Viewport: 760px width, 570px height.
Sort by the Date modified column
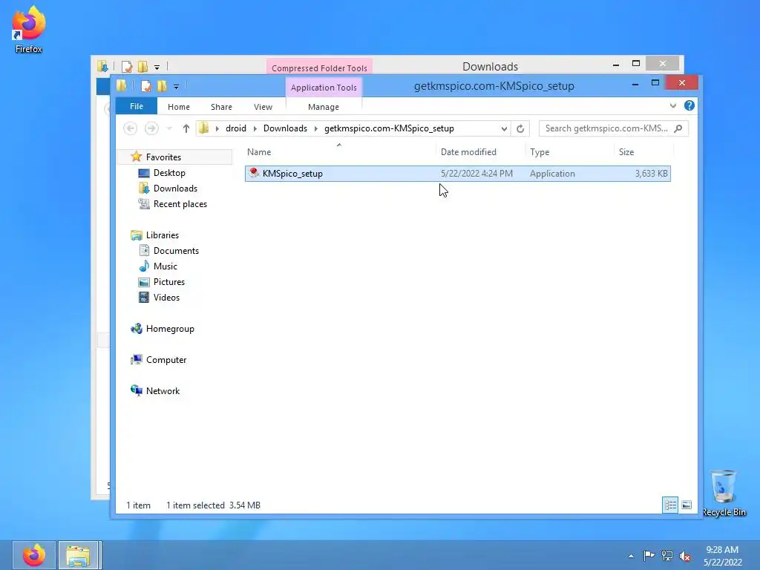click(x=468, y=152)
